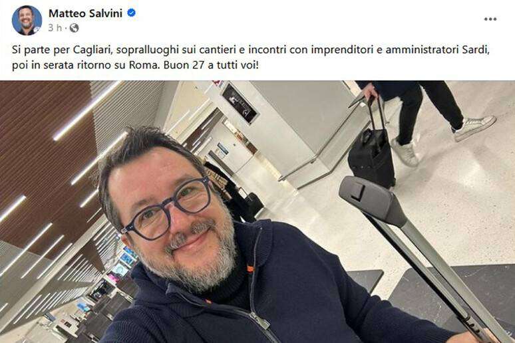Open the post options three-dot menu
Viewport: 515px width, 343px height.
pyautogui.click(x=490, y=19)
